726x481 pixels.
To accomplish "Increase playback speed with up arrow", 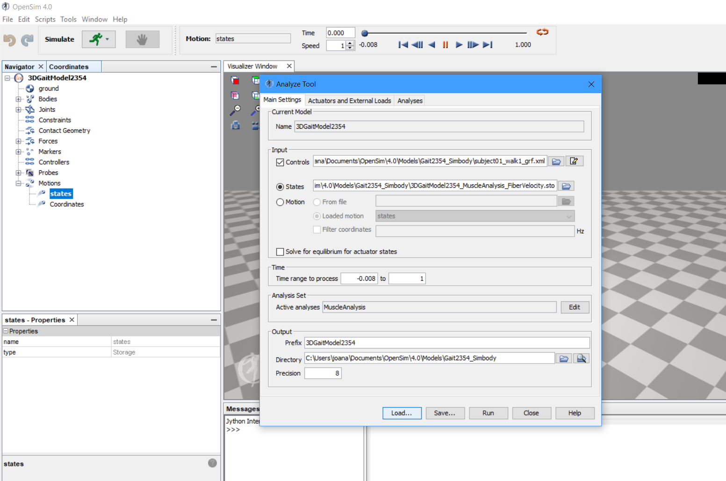I will 350,43.
